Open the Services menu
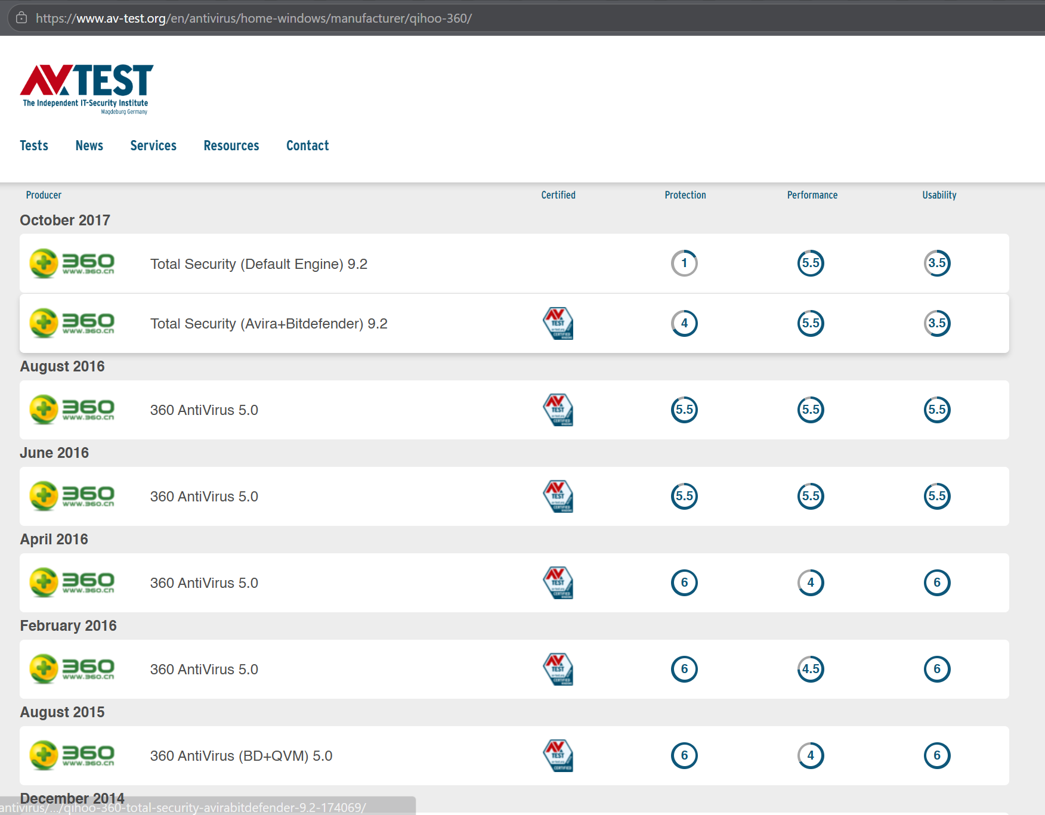The height and width of the screenshot is (815, 1045). coord(153,145)
